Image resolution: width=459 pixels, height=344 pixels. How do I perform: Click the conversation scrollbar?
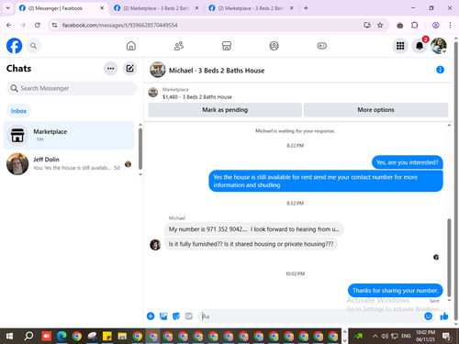(x=449, y=258)
